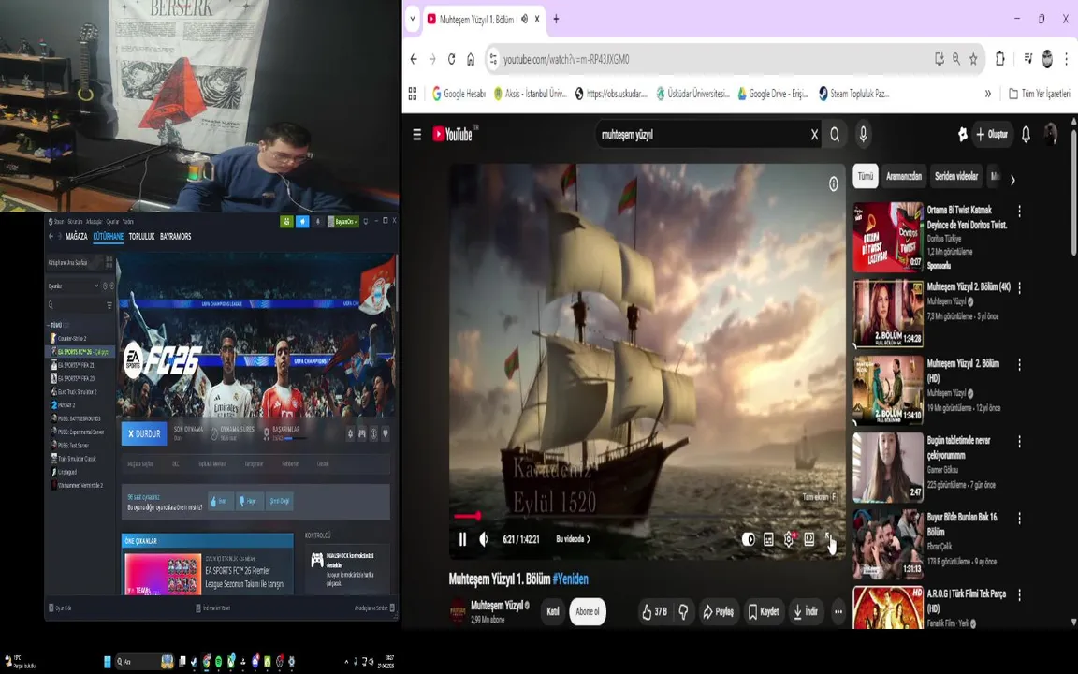Mute the Muhteşem Yüzyıl tab audio

525,20
